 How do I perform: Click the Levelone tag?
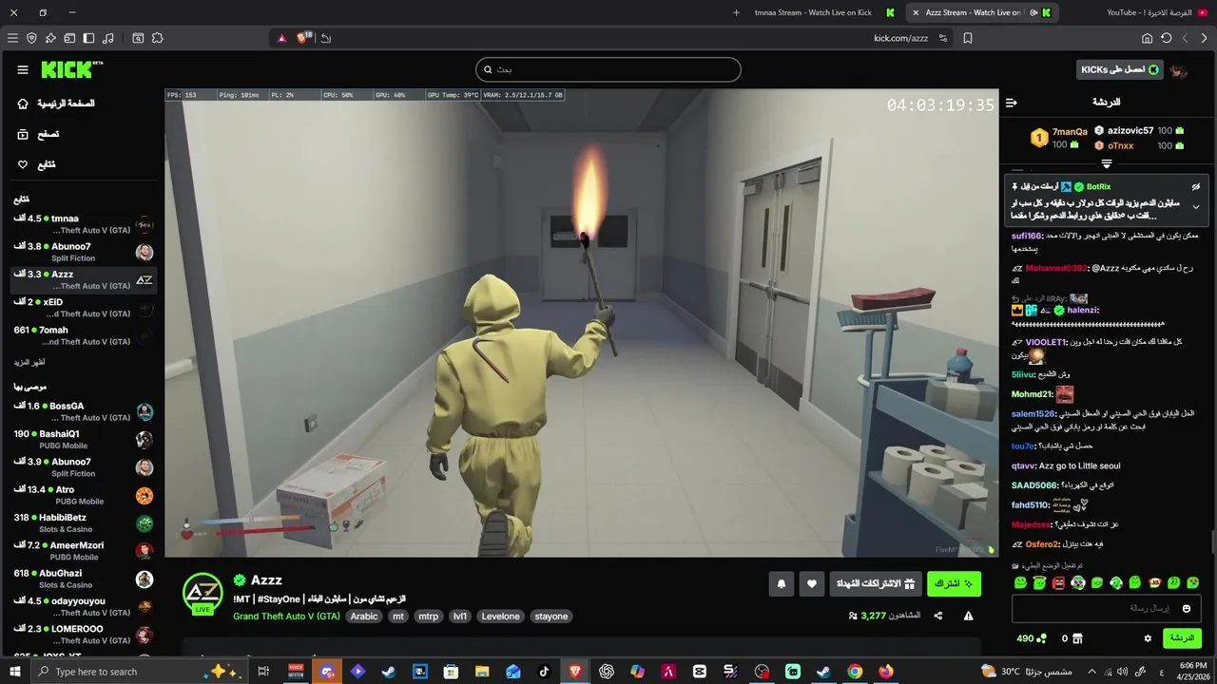coord(500,617)
